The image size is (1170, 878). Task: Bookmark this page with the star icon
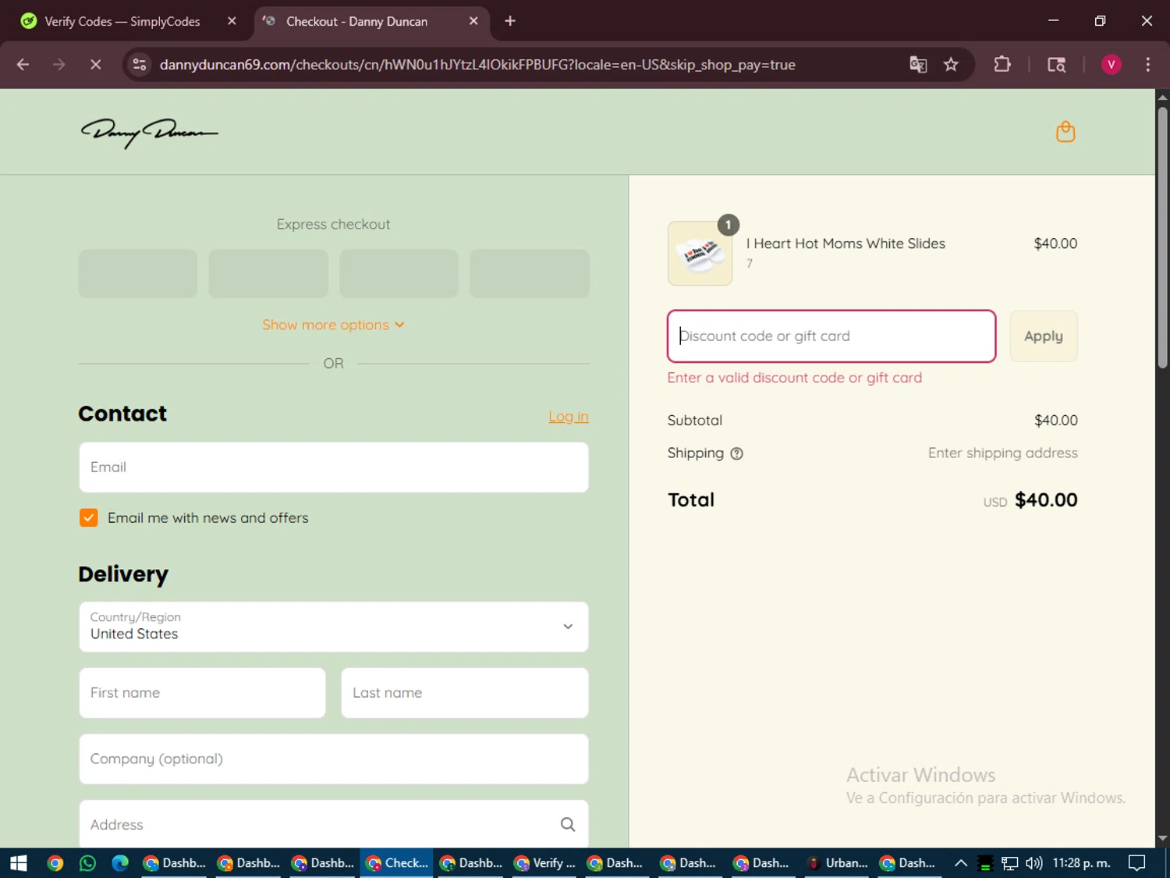[x=951, y=65]
